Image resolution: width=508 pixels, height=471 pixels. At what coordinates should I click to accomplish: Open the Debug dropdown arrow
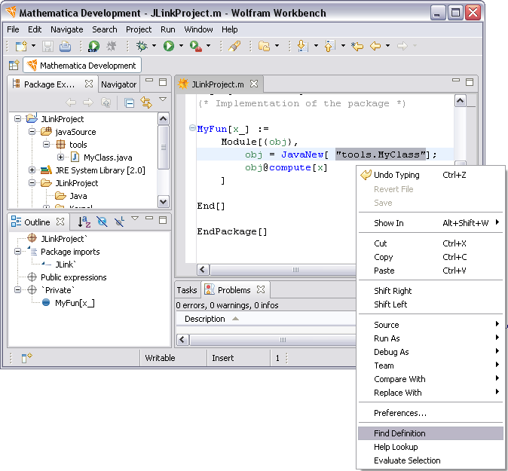coord(155,46)
